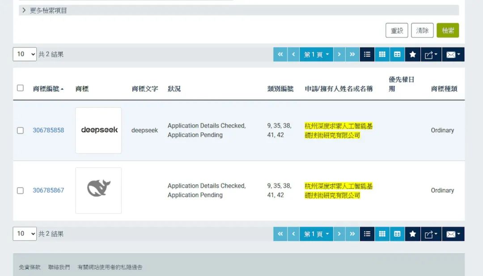This screenshot has height=276, width=483.
Task: Open the export share menu in bottom toolbar
Action: pyautogui.click(x=431, y=234)
